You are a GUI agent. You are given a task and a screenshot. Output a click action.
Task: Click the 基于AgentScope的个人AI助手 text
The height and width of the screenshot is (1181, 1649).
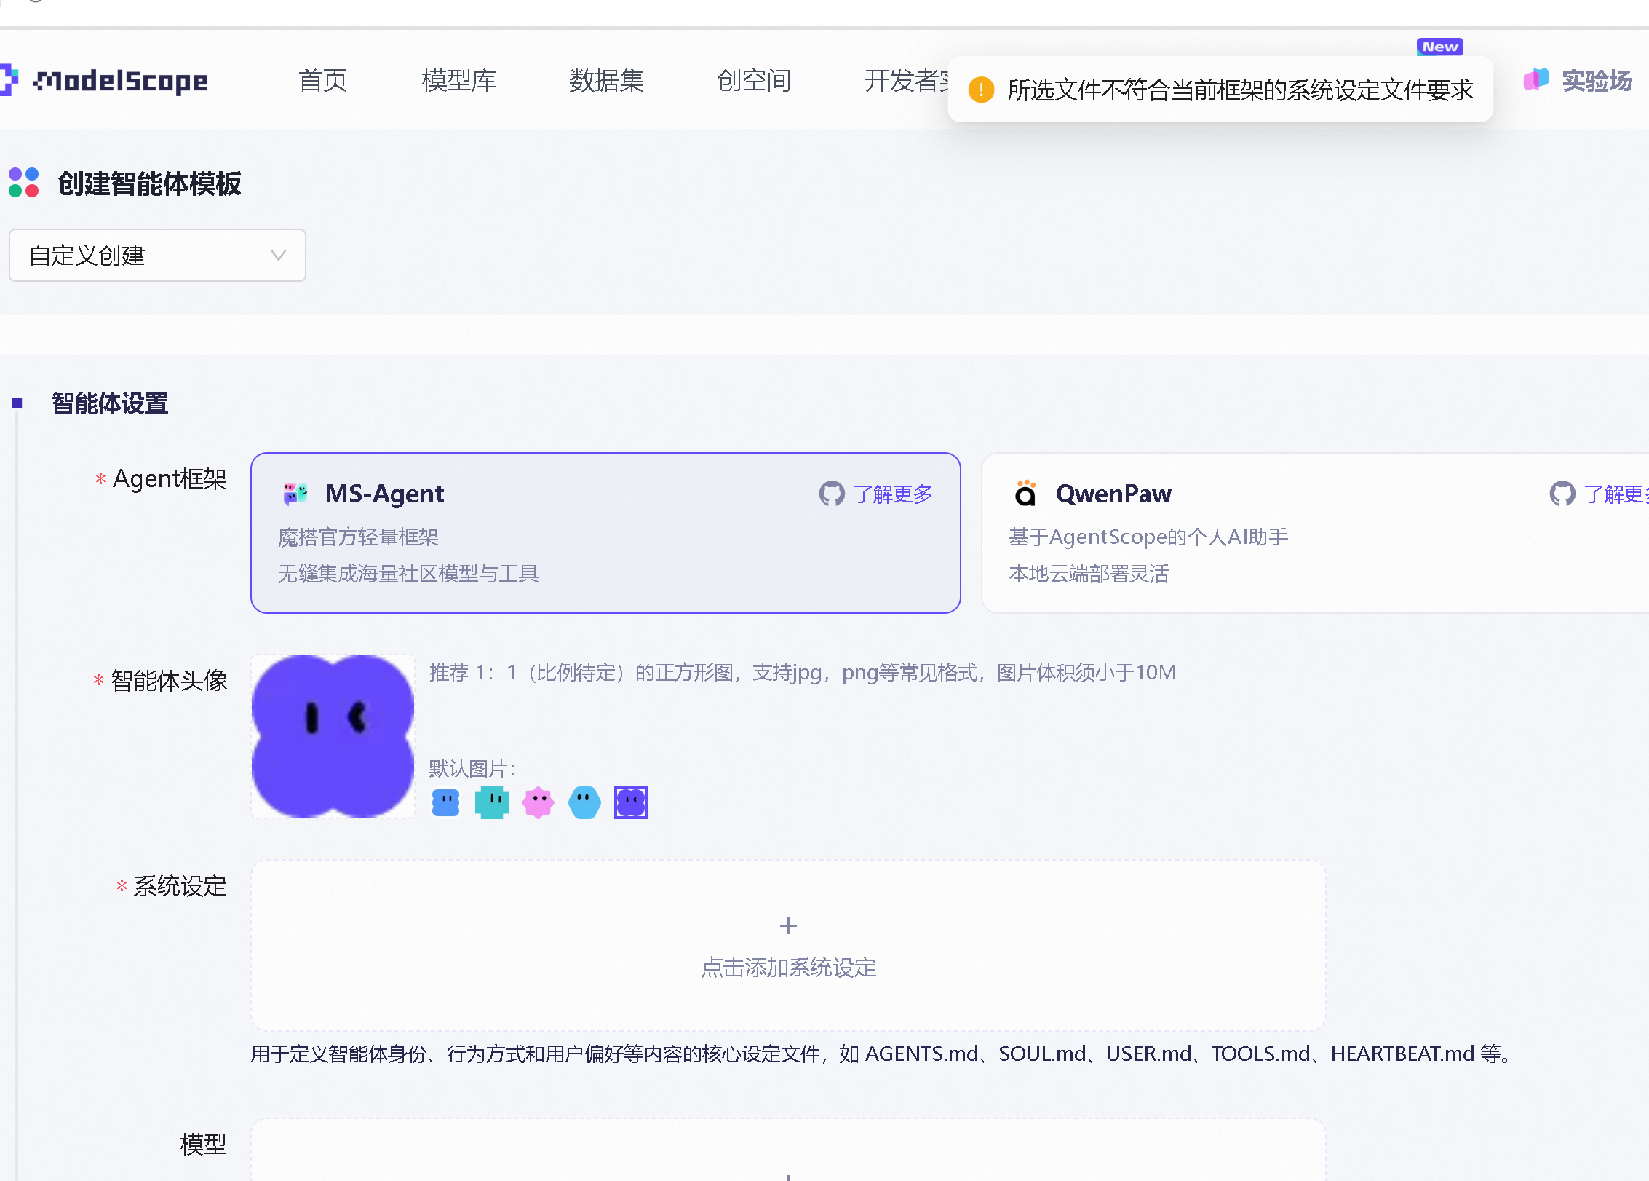click(1148, 537)
